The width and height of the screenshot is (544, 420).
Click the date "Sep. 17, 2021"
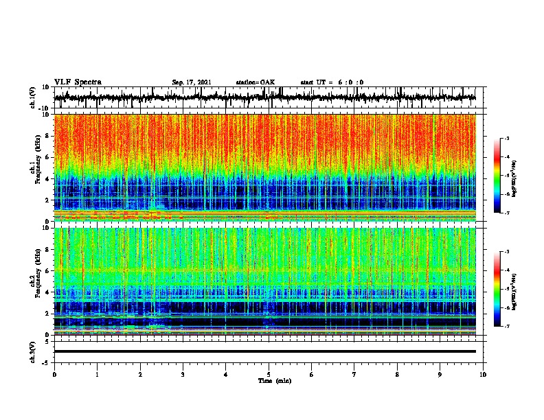[192, 82]
